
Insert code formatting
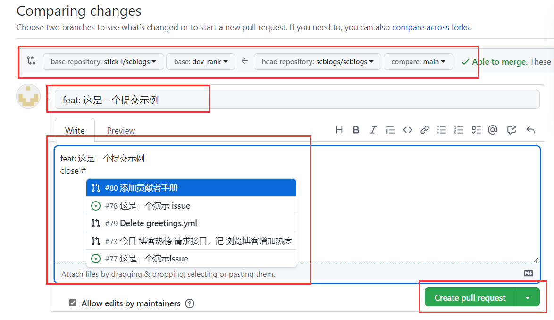tap(408, 130)
